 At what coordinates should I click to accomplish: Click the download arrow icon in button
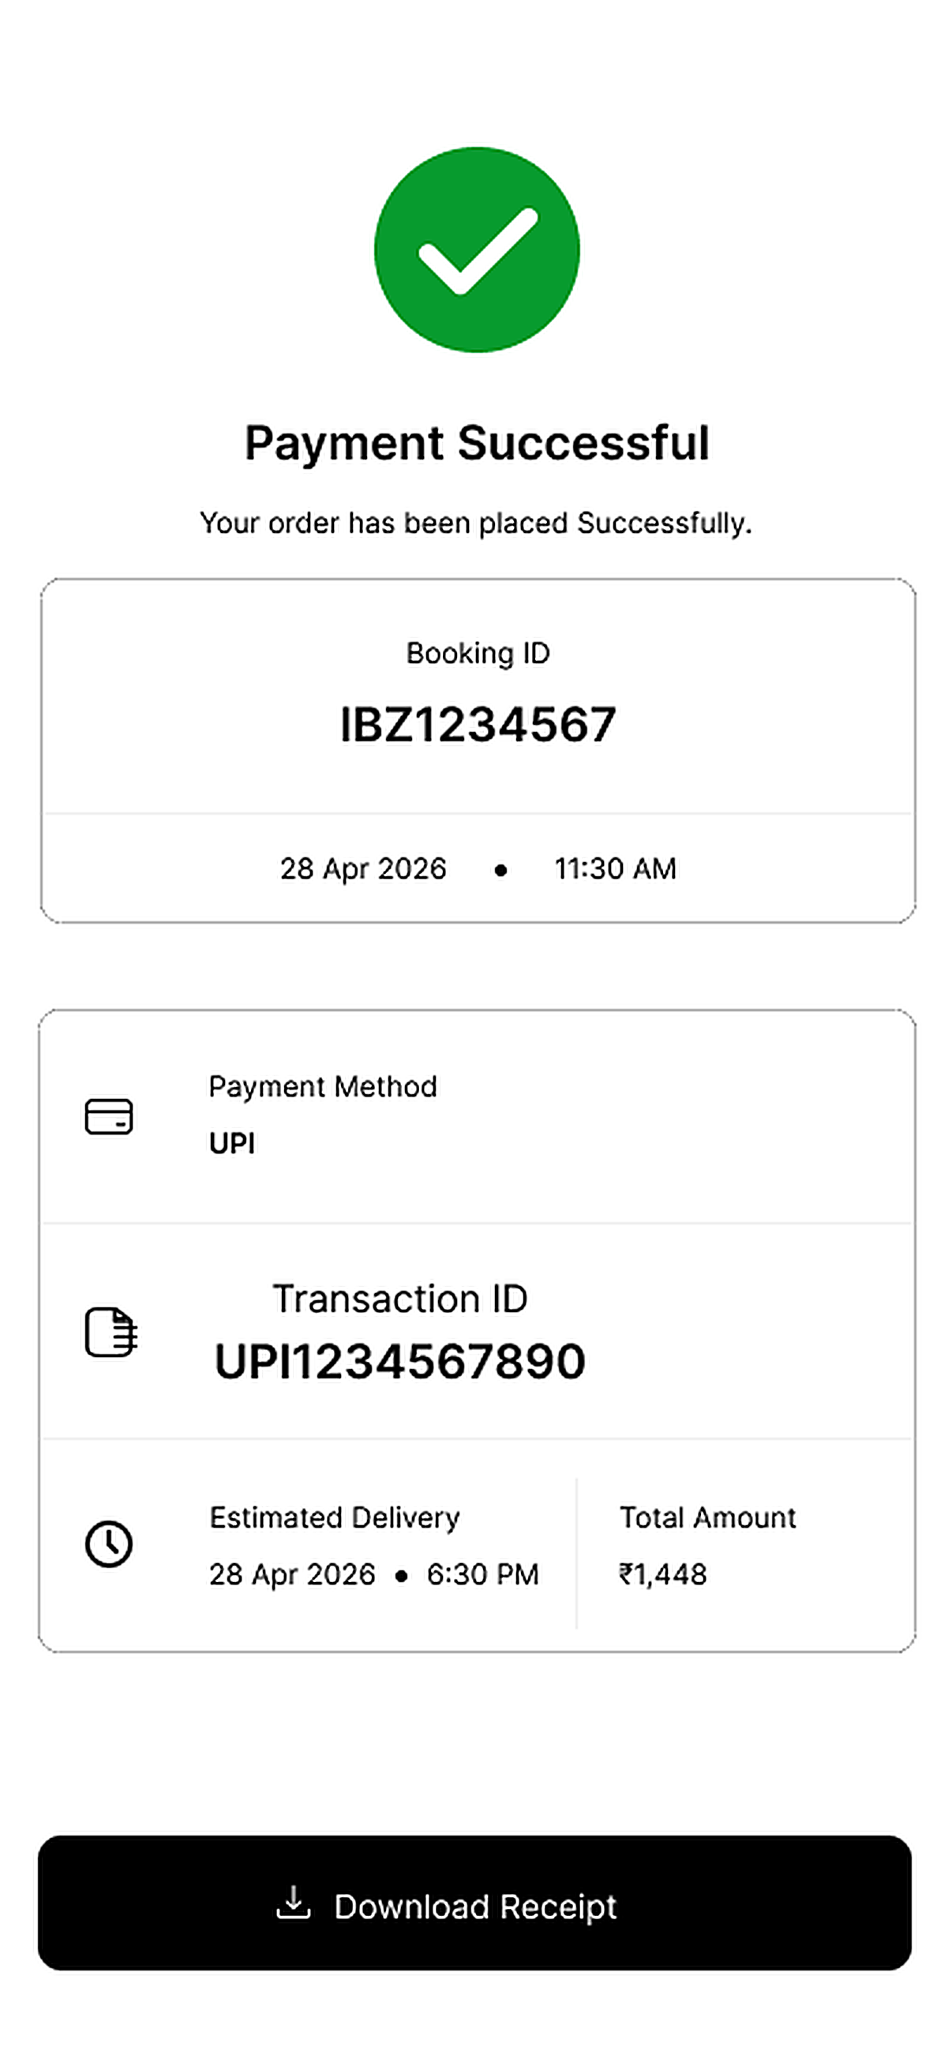point(293,1902)
